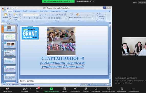Decrease font size with the smaller A

[x=43, y=15]
